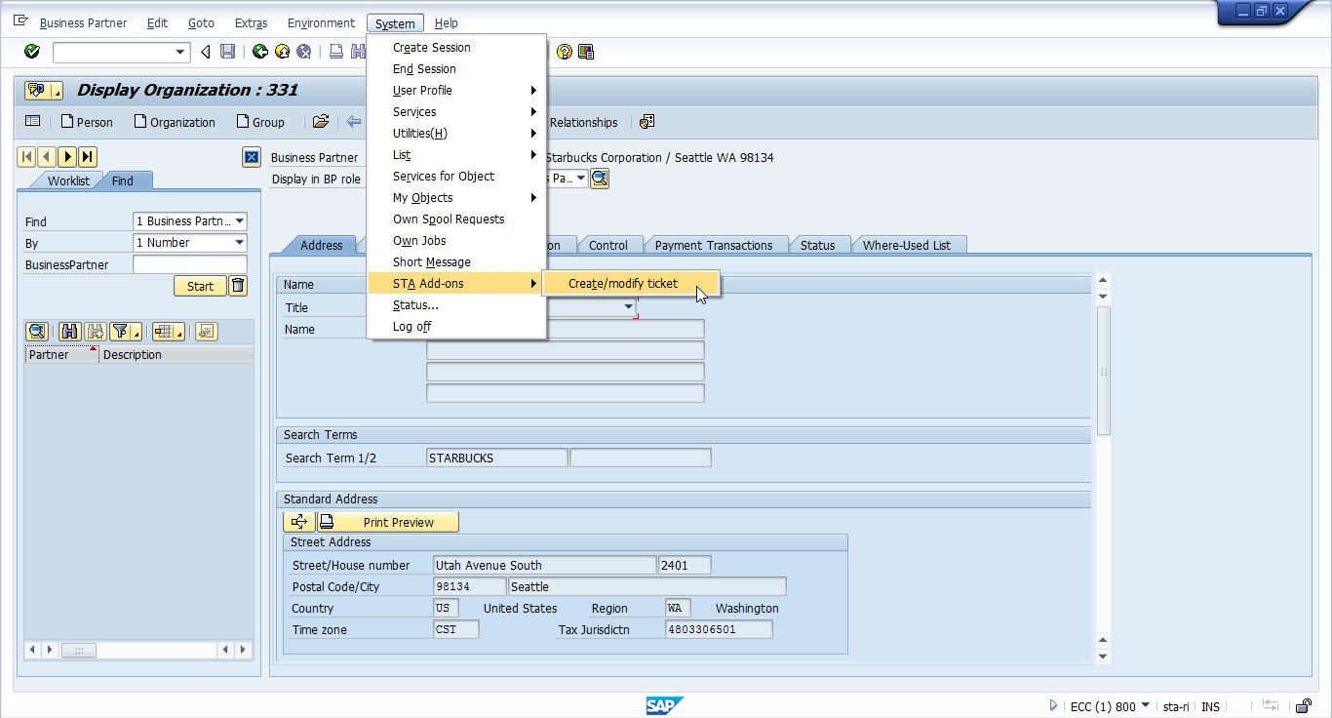The height and width of the screenshot is (718, 1332).
Task: Select Own Spool Requests menu item
Action: 456,219
